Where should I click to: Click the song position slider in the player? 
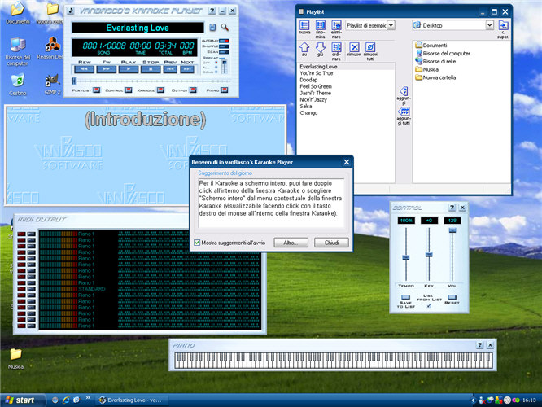tap(151, 81)
